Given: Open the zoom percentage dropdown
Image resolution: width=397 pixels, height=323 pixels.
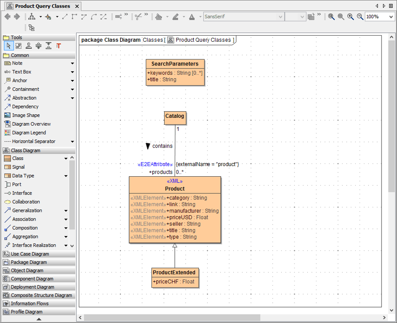Looking at the screenshot, I should click(x=391, y=17).
